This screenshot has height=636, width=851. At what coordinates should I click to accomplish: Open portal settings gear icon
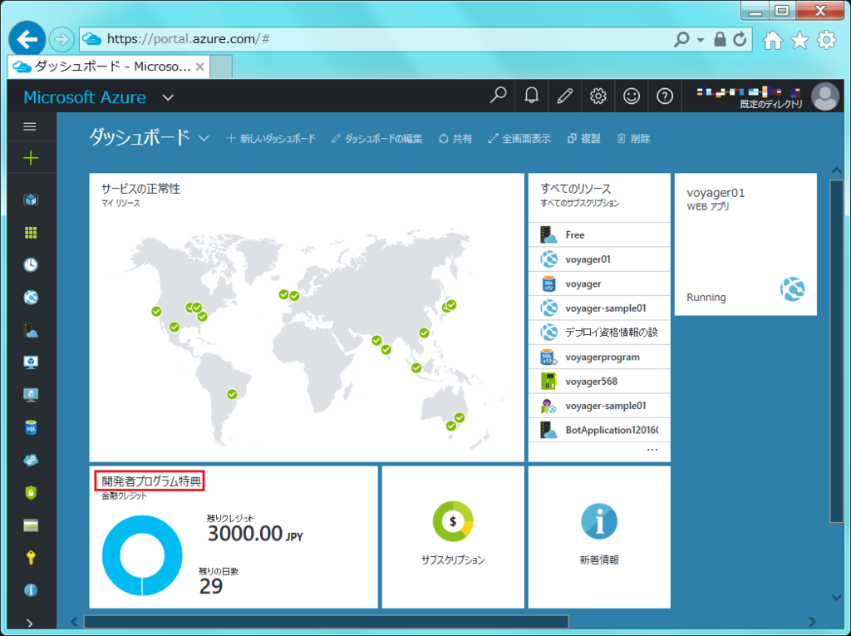coord(598,96)
